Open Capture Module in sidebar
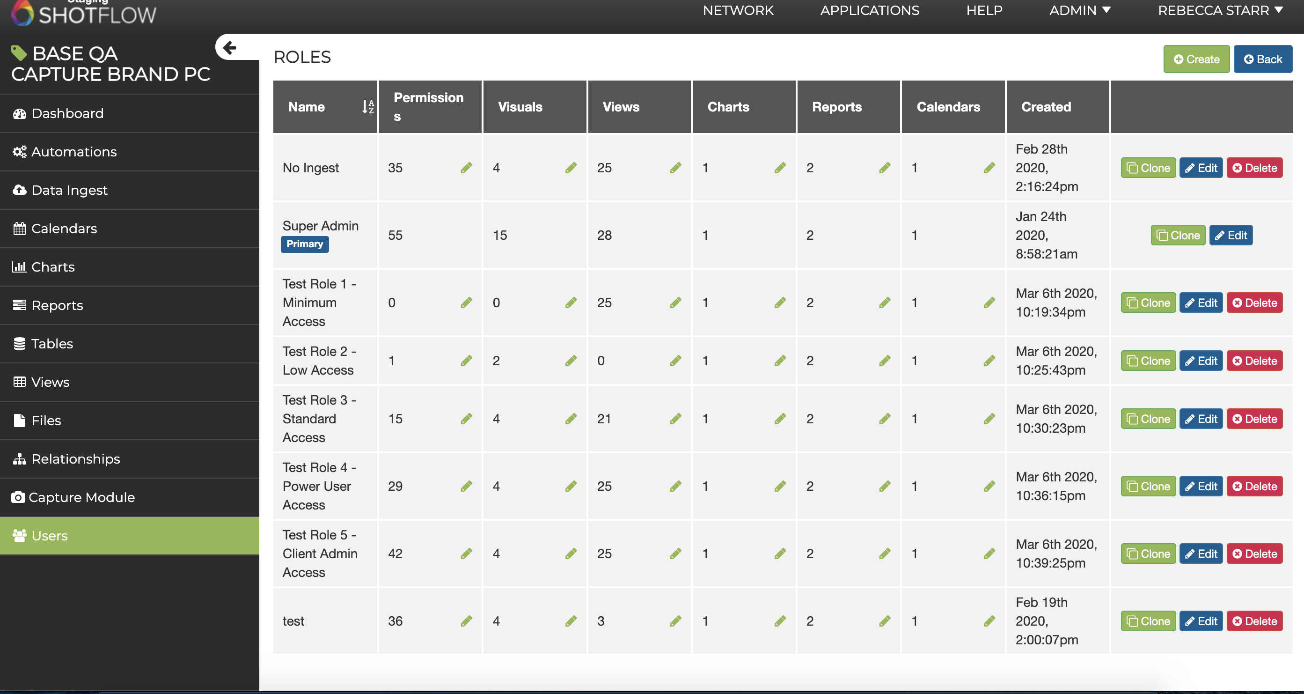 click(81, 497)
